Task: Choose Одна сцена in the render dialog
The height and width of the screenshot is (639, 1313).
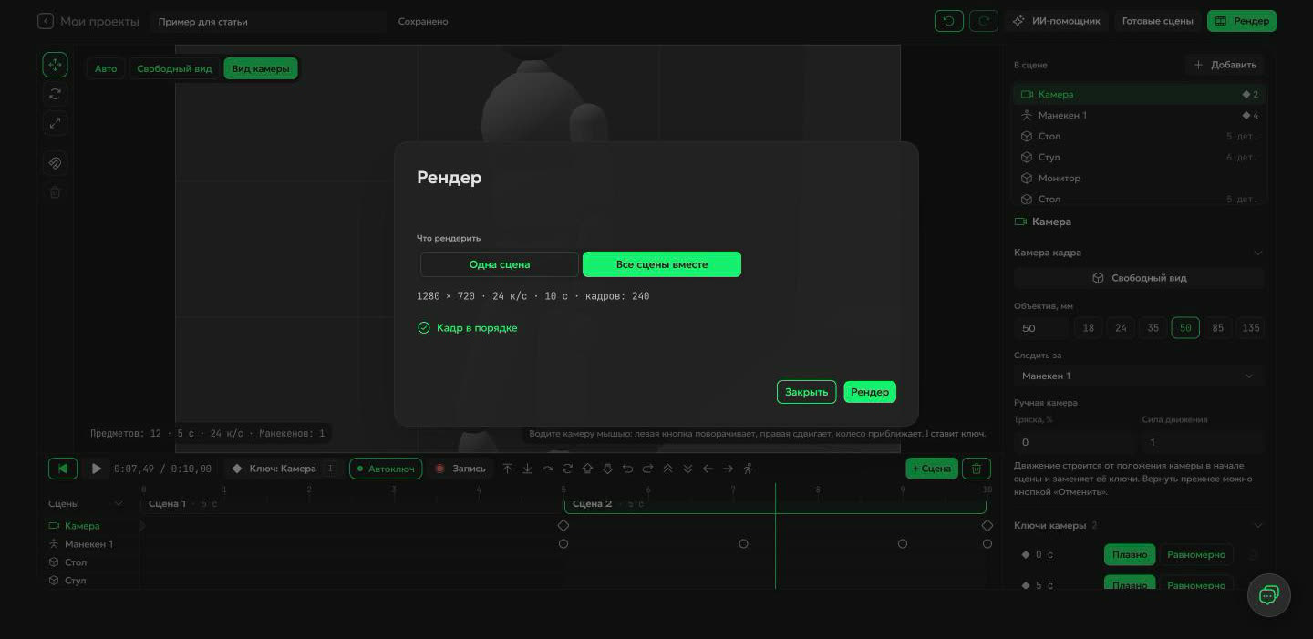Action: pos(500,264)
